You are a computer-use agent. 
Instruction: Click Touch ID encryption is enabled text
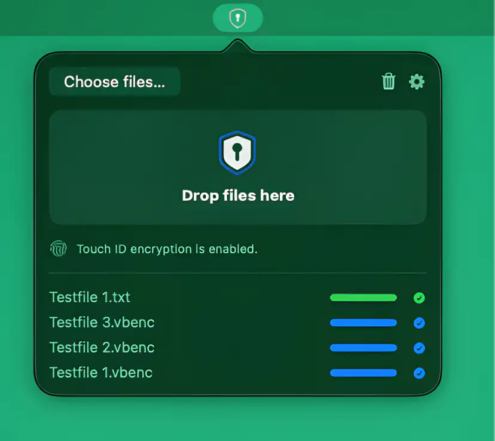[x=167, y=249]
